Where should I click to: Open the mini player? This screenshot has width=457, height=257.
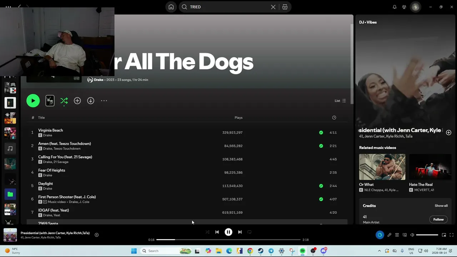444,235
